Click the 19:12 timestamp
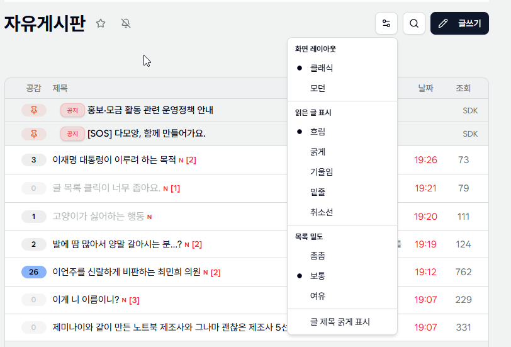Viewport: 511px width, 347px height. click(x=425, y=272)
